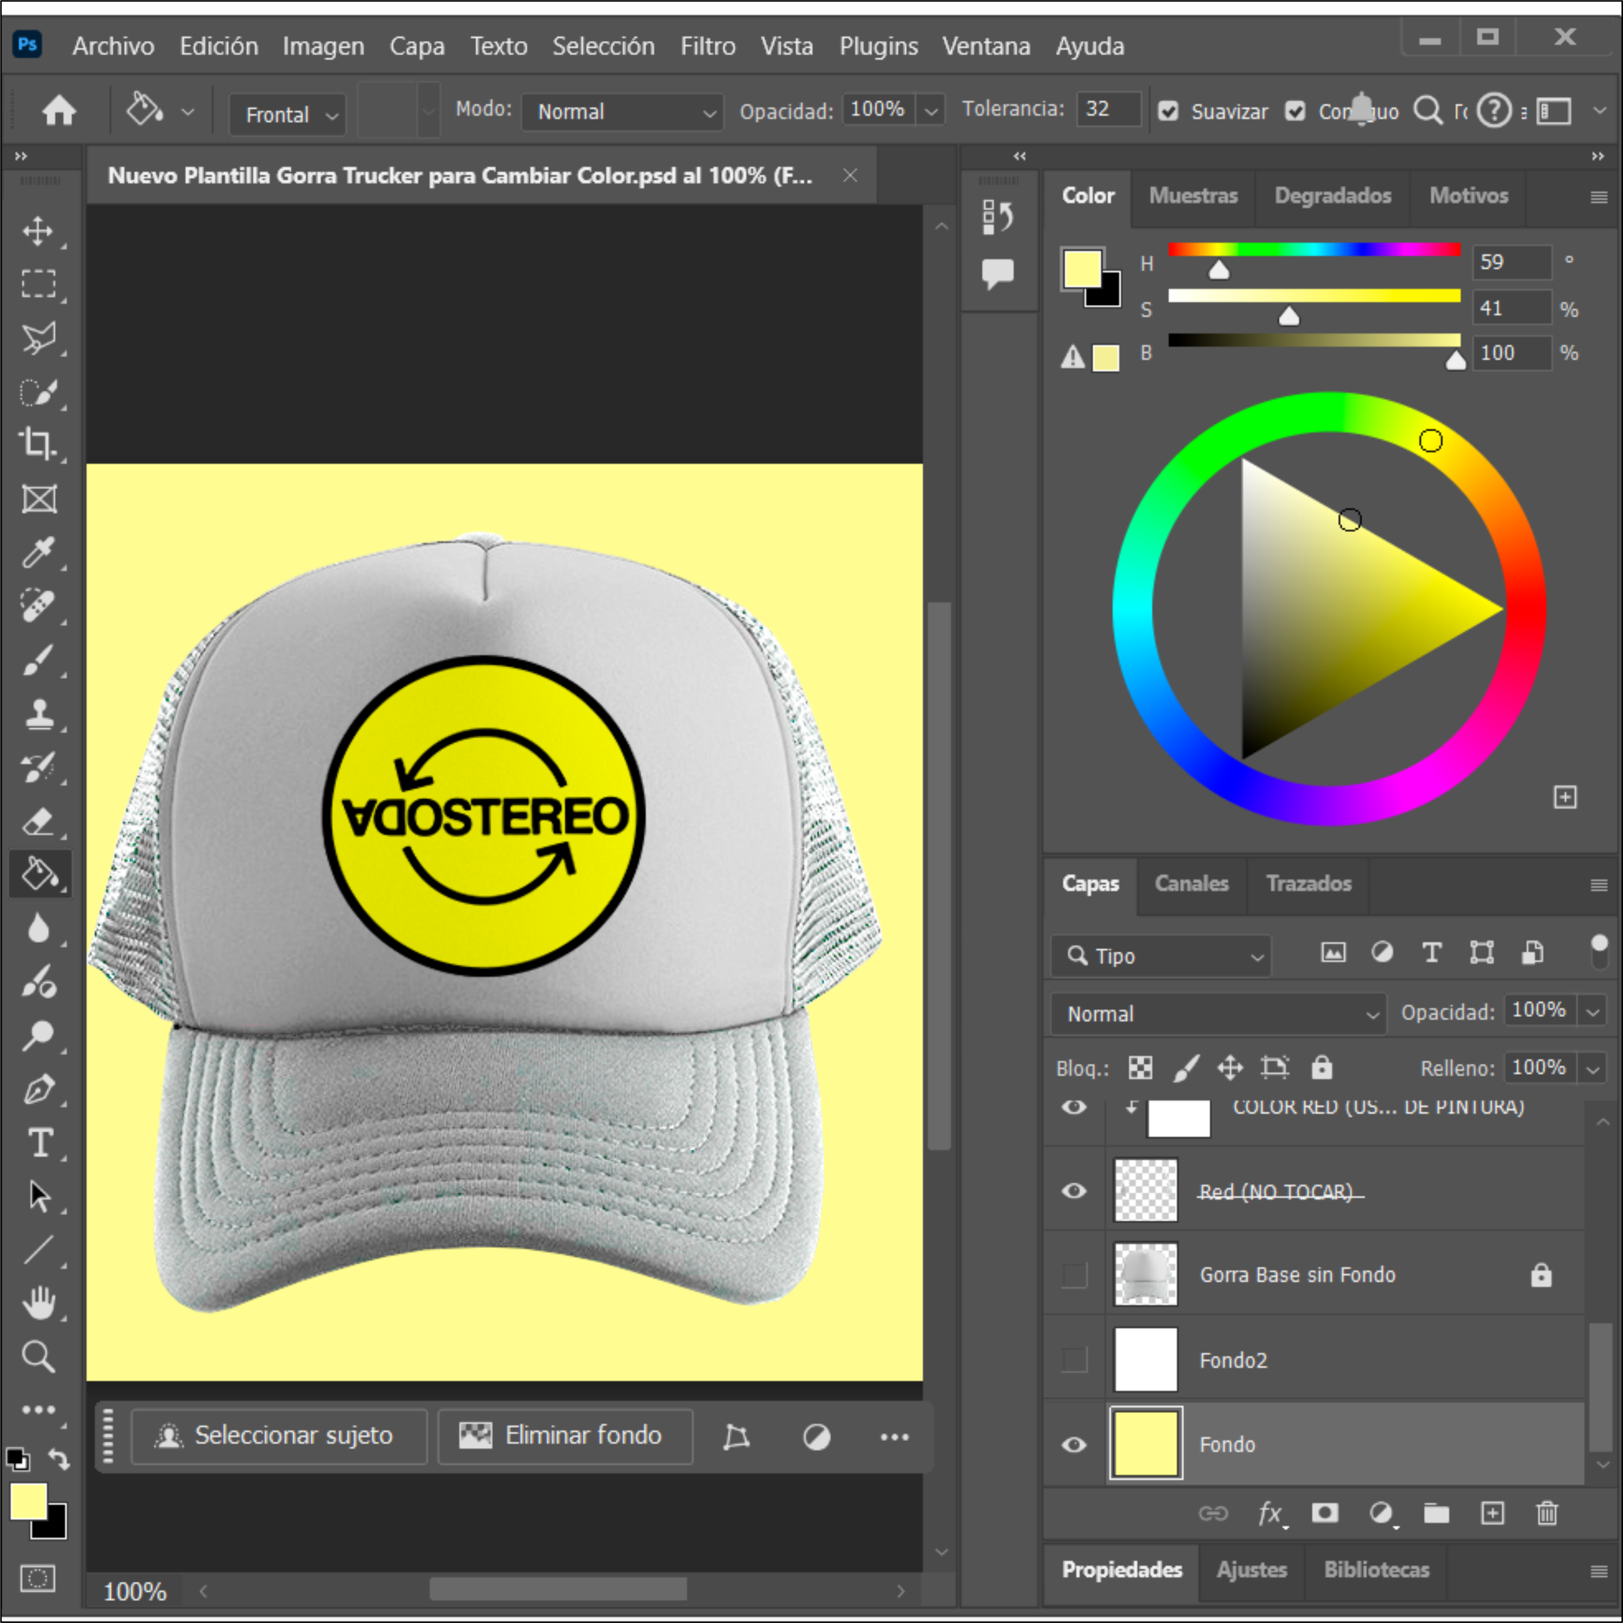Hide the Fondo layer

(1074, 1444)
